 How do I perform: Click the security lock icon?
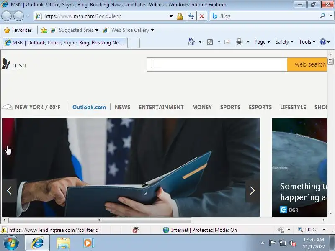pyautogui.click(x=180, y=16)
